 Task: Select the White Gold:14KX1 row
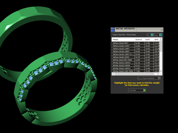tap(135, 68)
